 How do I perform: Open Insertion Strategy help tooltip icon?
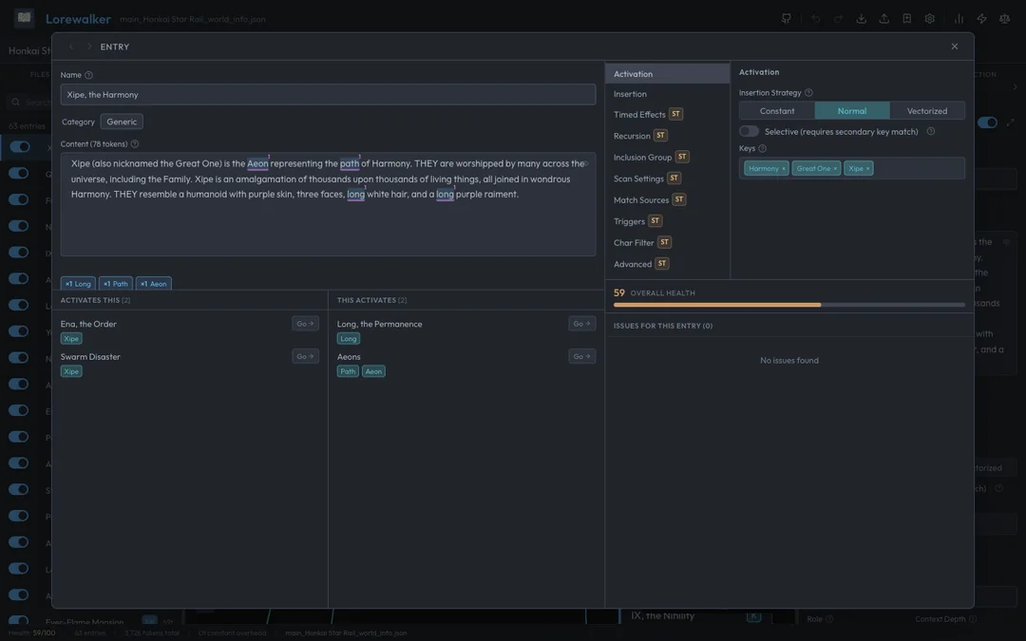pos(808,93)
